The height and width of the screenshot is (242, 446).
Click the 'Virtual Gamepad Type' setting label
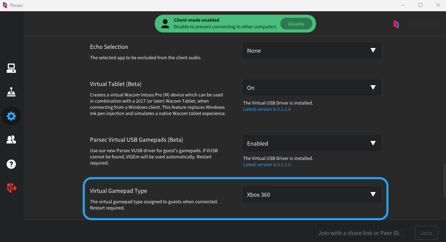tap(119, 191)
